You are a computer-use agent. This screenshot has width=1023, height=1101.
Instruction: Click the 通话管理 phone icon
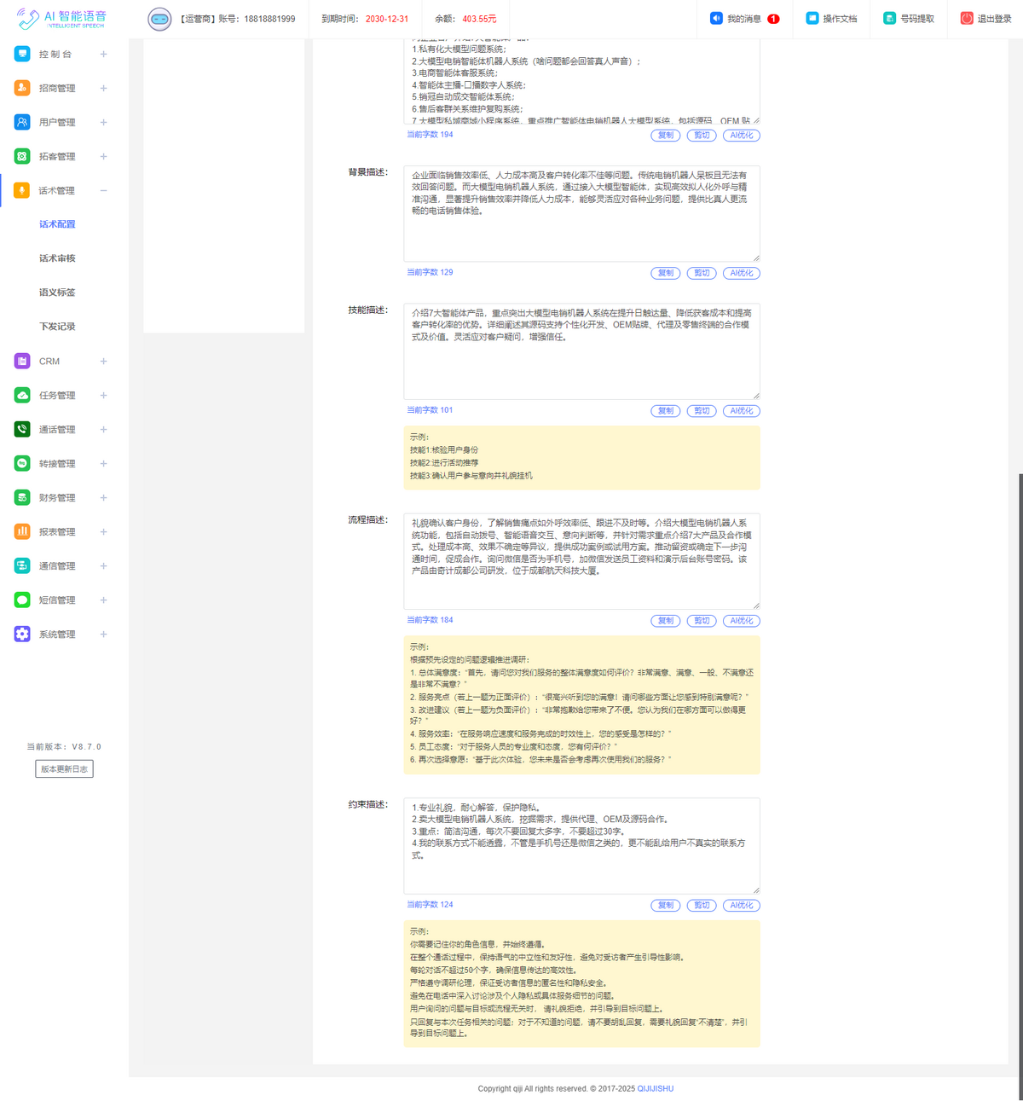coord(22,429)
